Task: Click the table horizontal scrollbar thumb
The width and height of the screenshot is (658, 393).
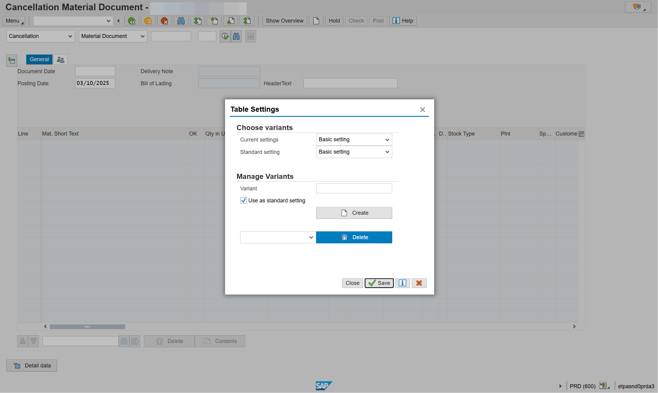Action: (87, 327)
